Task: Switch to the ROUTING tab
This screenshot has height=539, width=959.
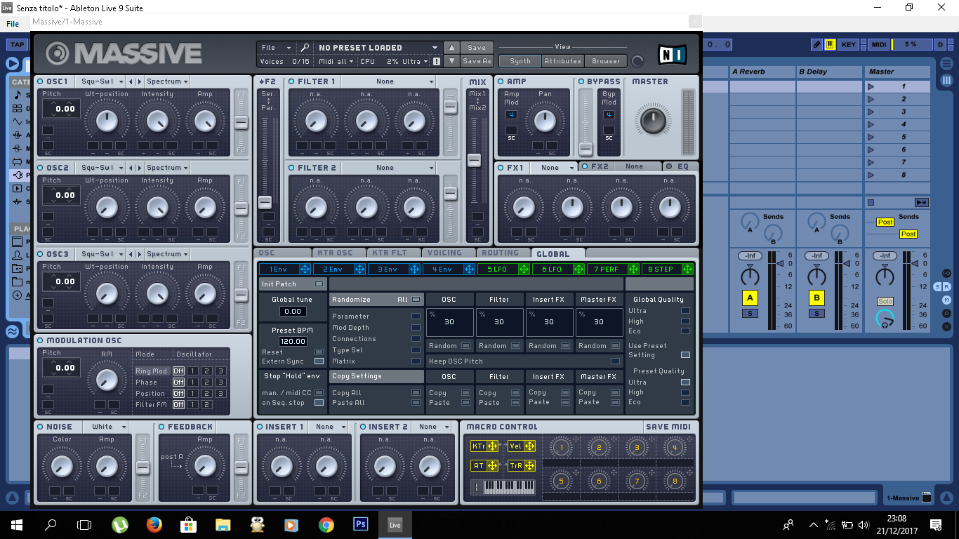Action: click(x=503, y=253)
